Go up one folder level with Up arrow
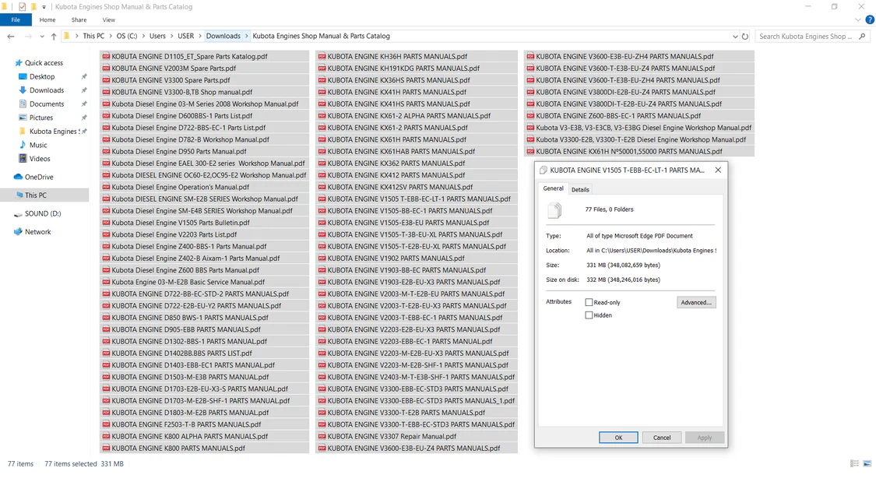The image size is (876, 482). coord(54,37)
